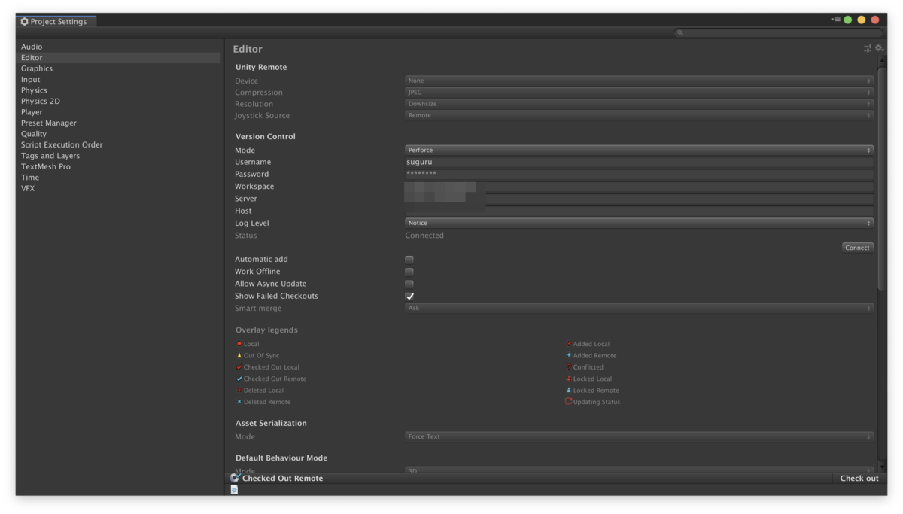Open the Player settings category
Viewport: 903px width, 514px height.
coord(32,112)
